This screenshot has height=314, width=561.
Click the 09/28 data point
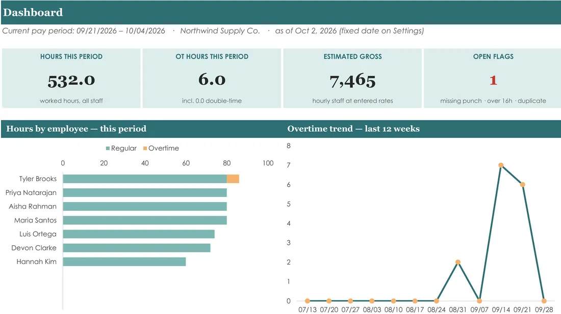click(544, 301)
